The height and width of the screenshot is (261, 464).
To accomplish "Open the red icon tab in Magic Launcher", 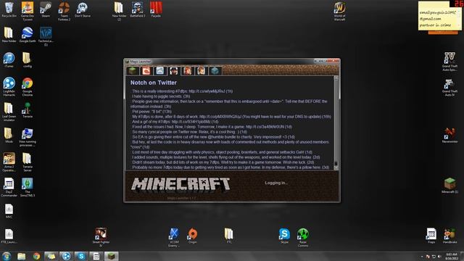I will [x=146, y=71].
